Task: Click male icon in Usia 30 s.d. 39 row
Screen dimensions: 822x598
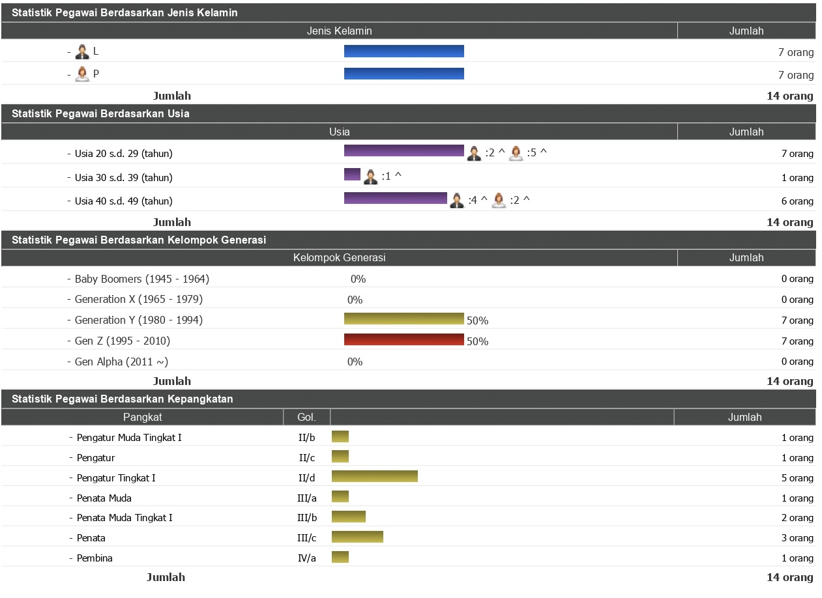Action: pyautogui.click(x=370, y=177)
